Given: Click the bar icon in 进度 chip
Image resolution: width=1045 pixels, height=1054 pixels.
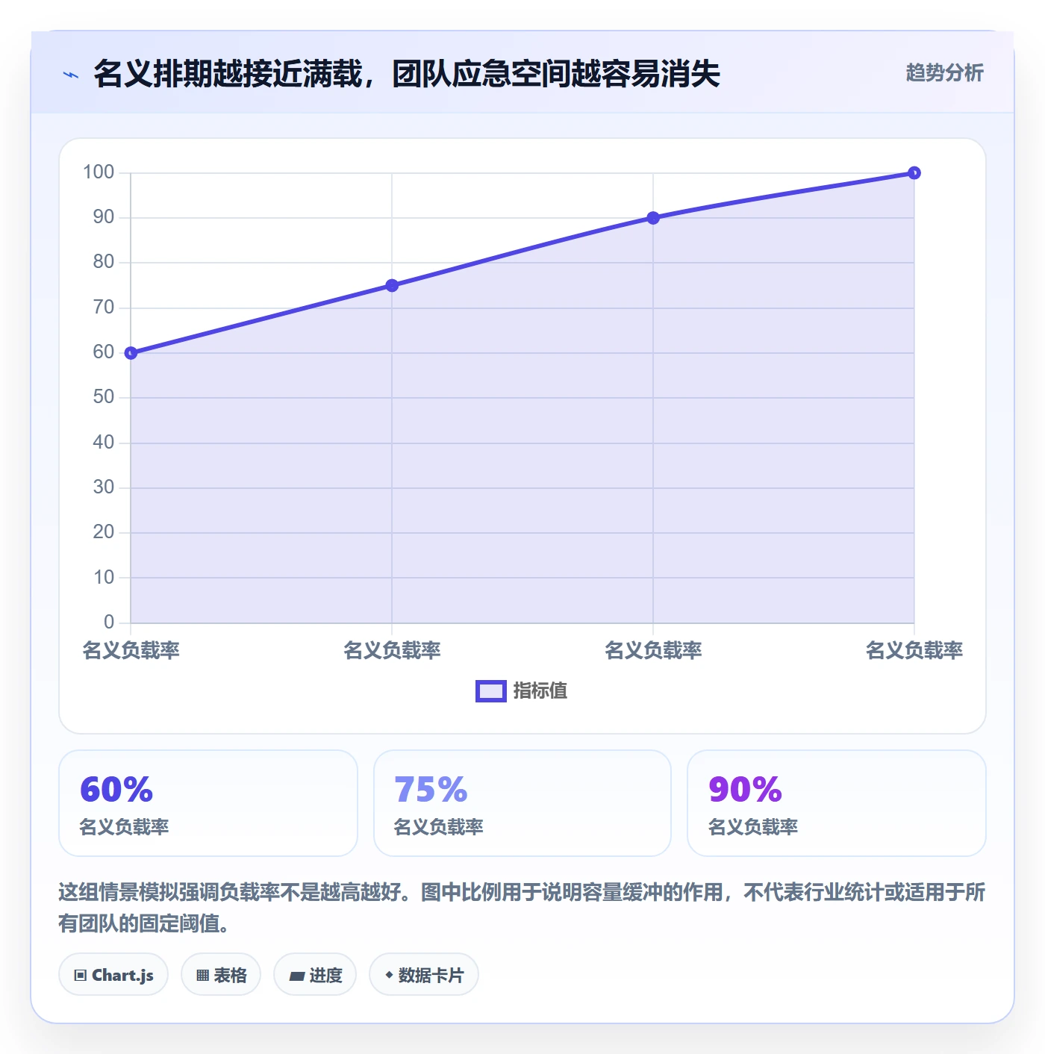Looking at the screenshot, I should pos(297,976).
